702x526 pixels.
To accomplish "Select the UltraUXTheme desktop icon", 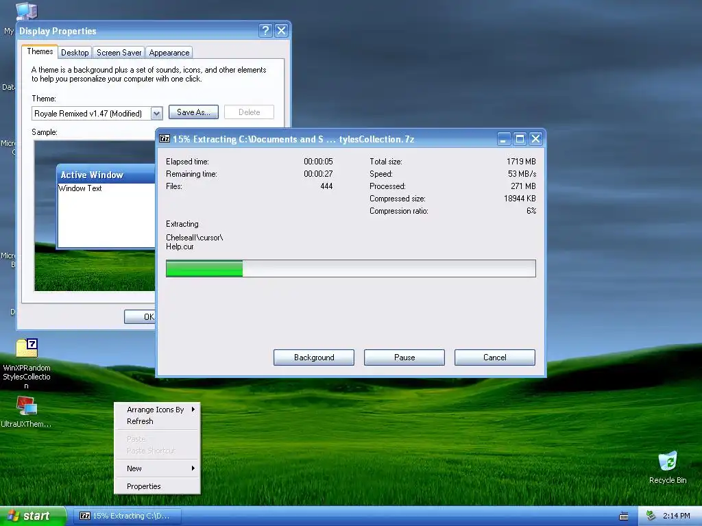I will [27, 406].
